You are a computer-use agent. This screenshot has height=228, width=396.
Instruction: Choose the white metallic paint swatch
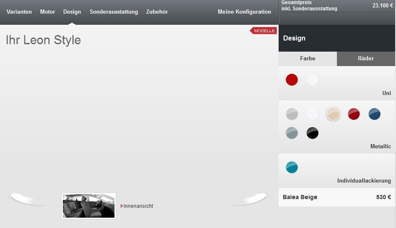click(x=313, y=114)
